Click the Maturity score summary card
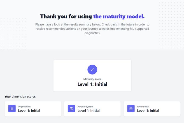Viewport: 184px width, 123px height. coord(92,76)
